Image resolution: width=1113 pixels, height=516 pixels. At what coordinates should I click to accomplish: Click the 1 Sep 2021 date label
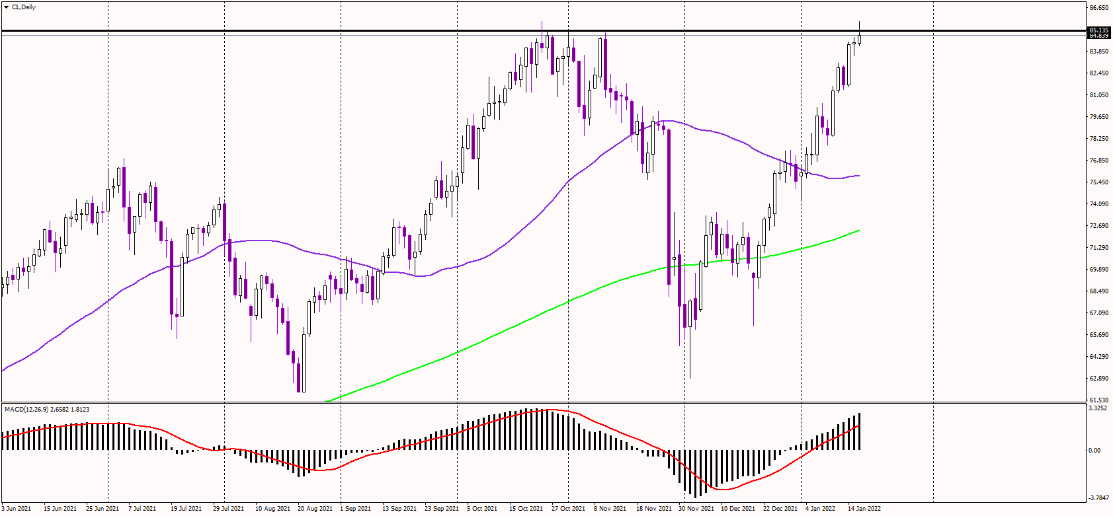click(x=356, y=509)
